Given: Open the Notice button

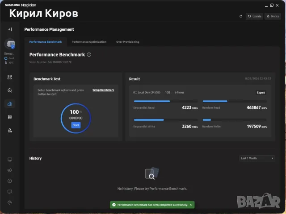Looking at the screenshot, I should (273, 16).
